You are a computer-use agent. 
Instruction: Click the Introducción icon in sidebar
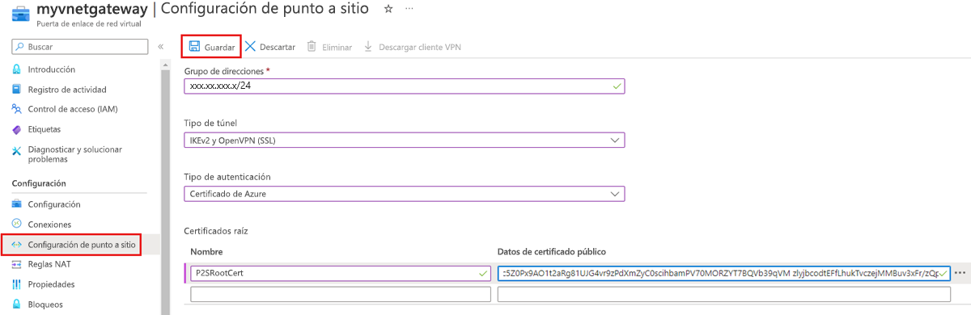(17, 69)
